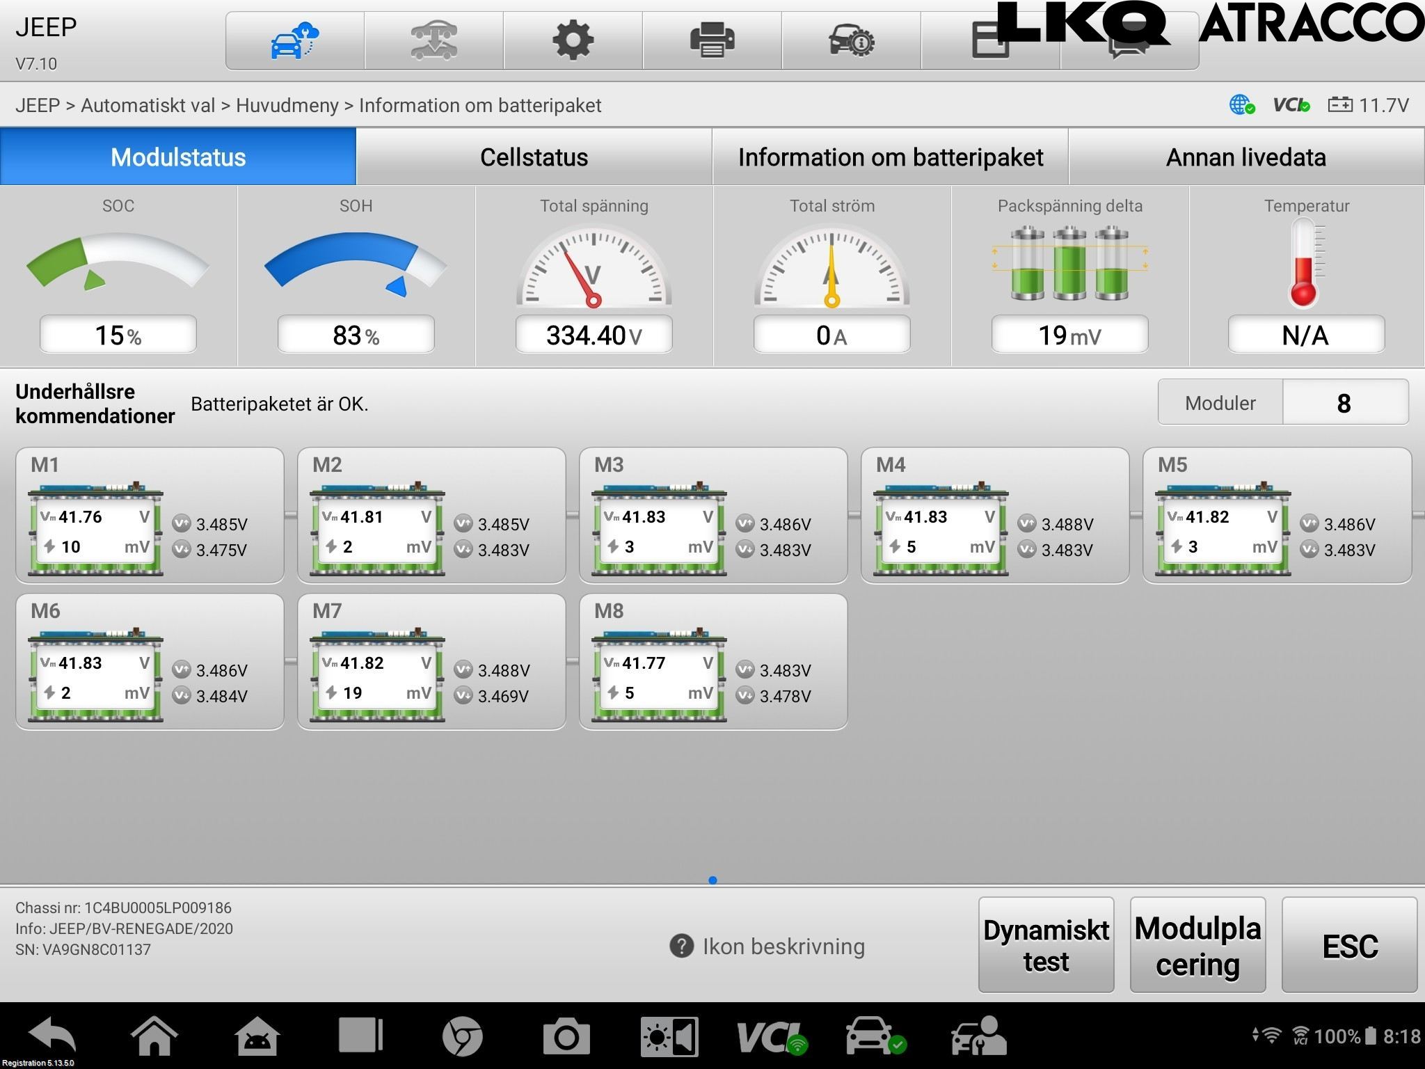Screen dimensions: 1425x1069
Task: Go to the Android home screen
Action: click(x=154, y=1036)
